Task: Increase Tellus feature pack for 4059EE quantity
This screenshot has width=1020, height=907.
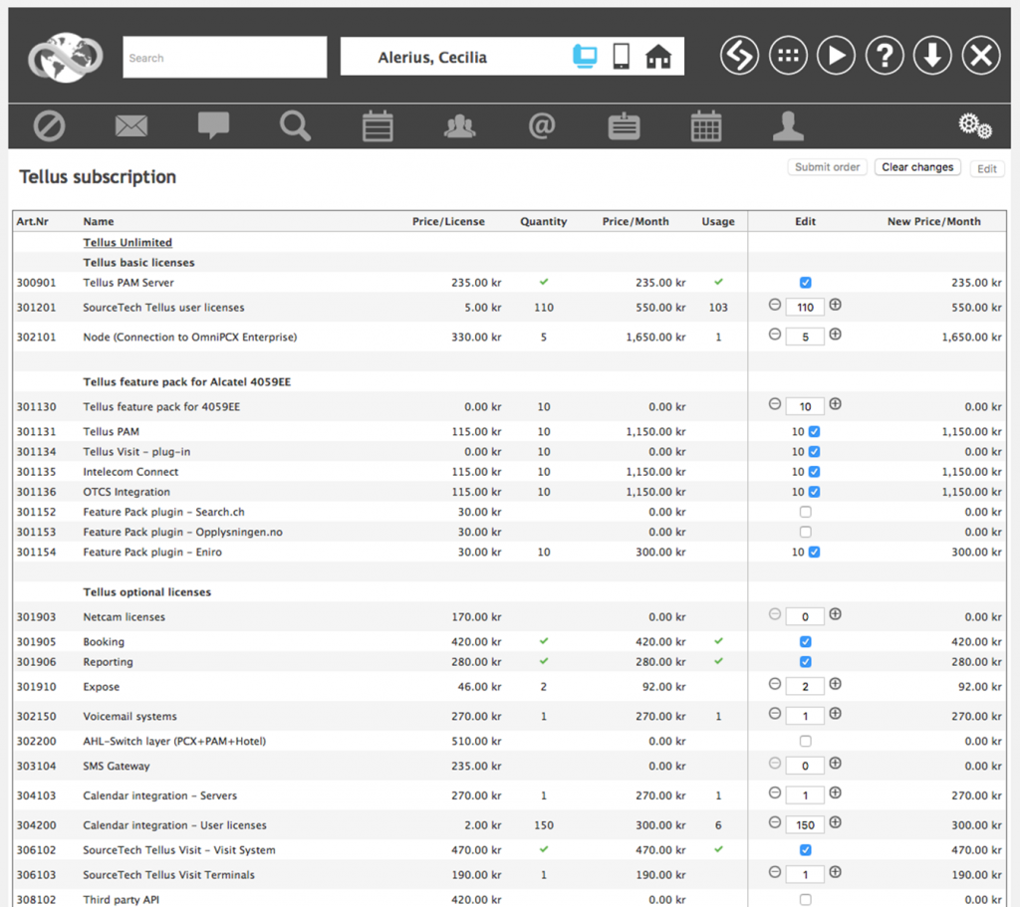Action: (x=836, y=404)
